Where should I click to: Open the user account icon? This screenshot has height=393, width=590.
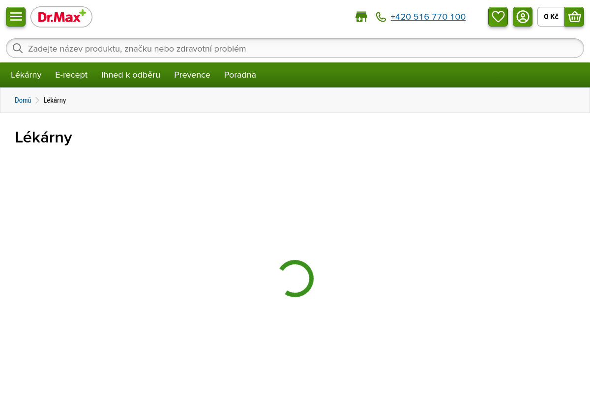point(523,17)
